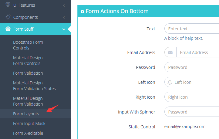Open Material Design Form Validation States
This screenshot has height=139, width=219.
coord(34,86)
